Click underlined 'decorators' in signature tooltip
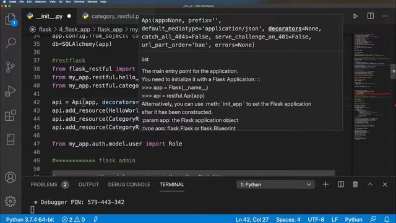Screen dimensions: 396x223 click(285, 28)
